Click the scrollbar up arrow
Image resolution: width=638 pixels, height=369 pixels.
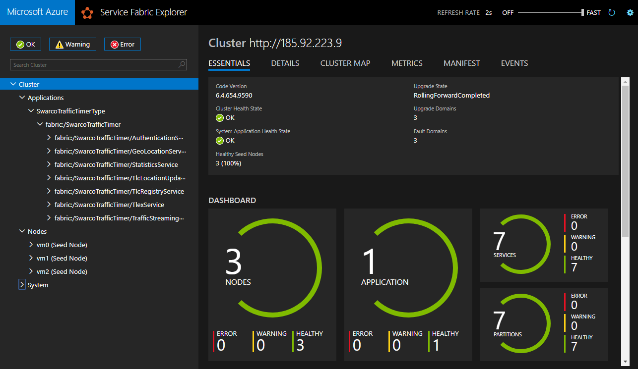(625, 81)
